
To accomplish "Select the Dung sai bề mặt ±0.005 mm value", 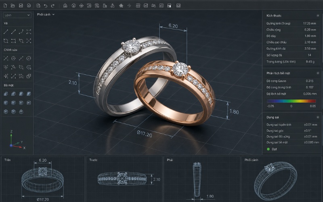I will tap(311, 142).
